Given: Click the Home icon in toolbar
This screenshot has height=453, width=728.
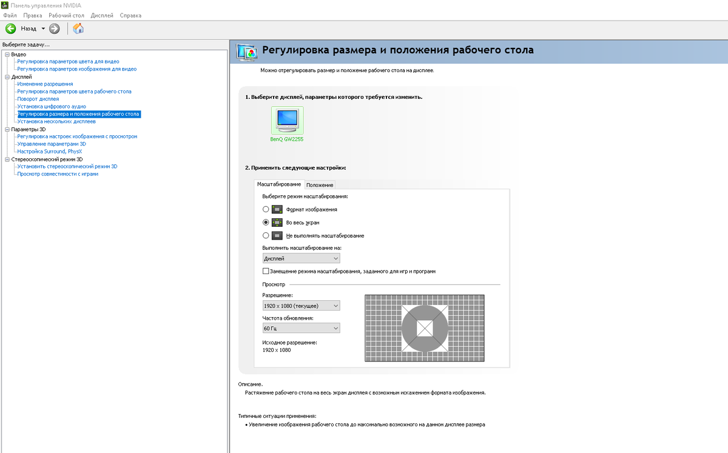Looking at the screenshot, I should click(x=78, y=29).
